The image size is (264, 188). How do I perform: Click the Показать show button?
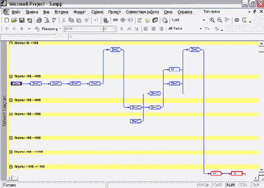click(x=48, y=29)
